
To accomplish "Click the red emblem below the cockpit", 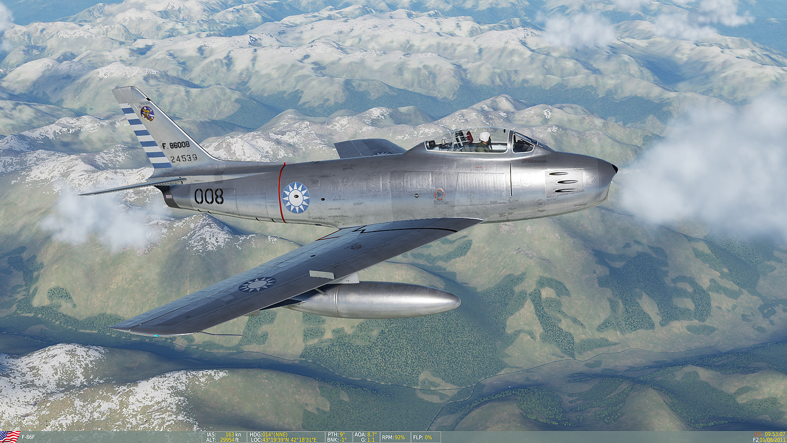I will (x=439, y=195).
